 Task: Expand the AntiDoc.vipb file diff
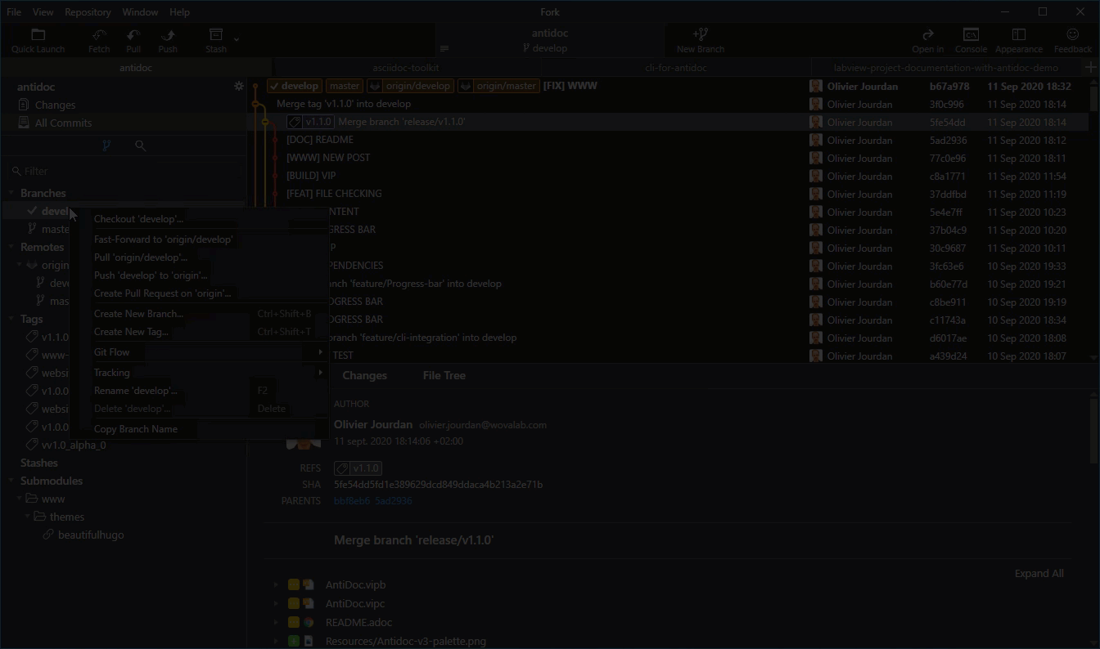pos(276,585)
